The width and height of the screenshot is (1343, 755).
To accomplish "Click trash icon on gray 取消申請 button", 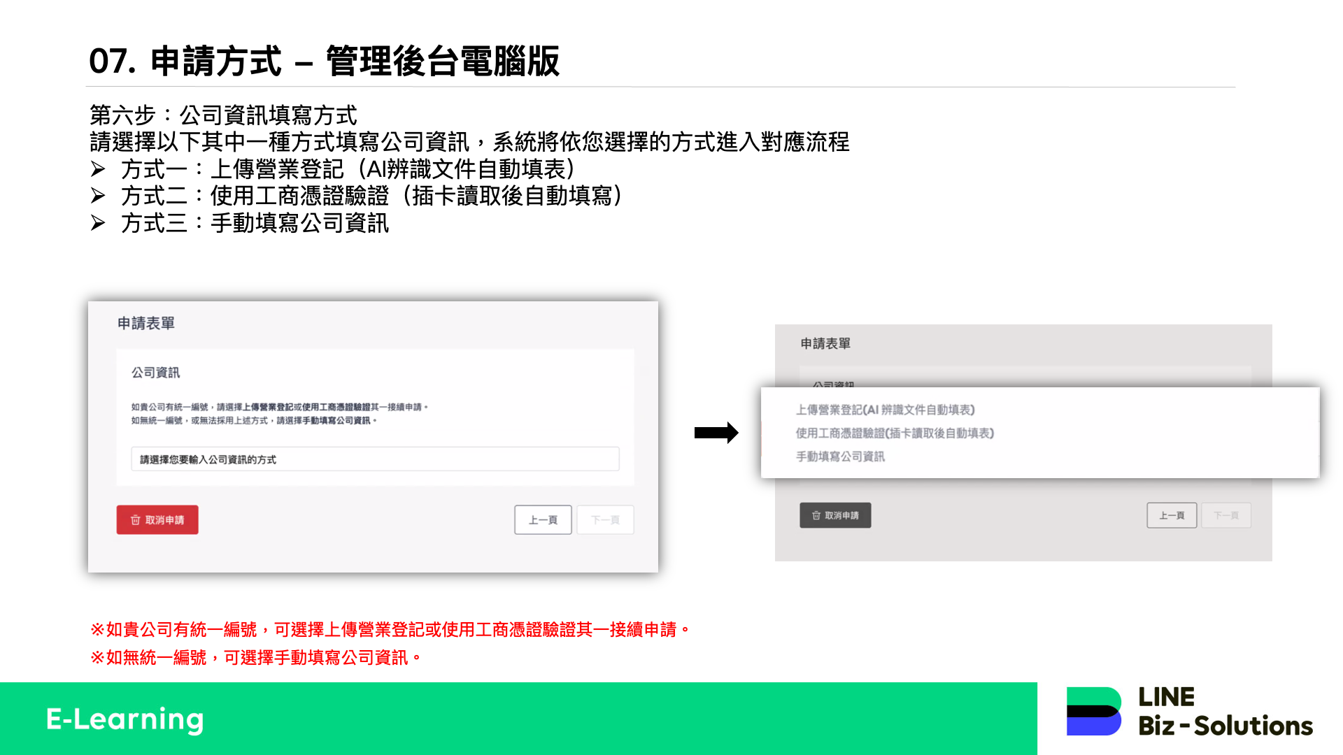I will click(816, 516).
